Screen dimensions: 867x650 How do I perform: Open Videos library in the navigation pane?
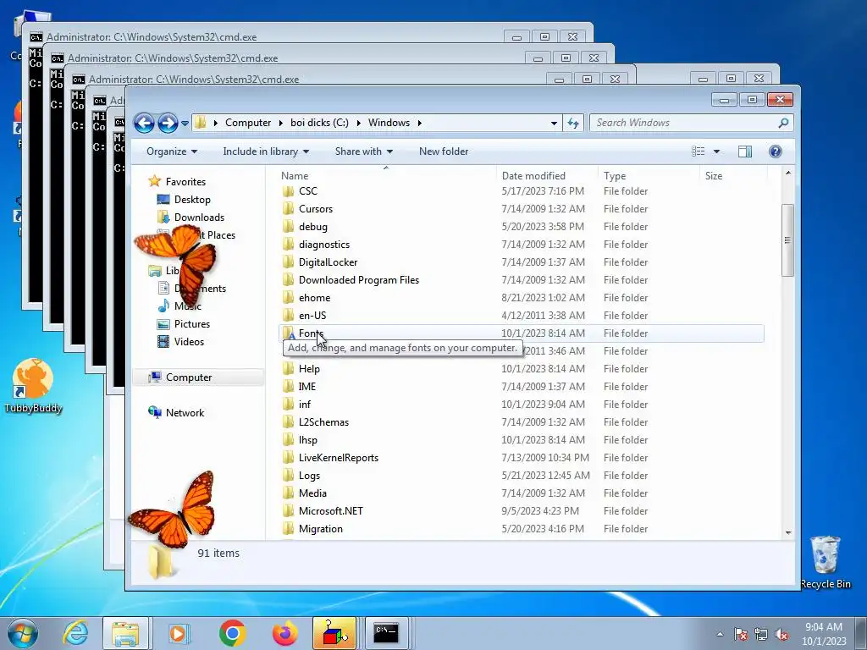(189, 342)
